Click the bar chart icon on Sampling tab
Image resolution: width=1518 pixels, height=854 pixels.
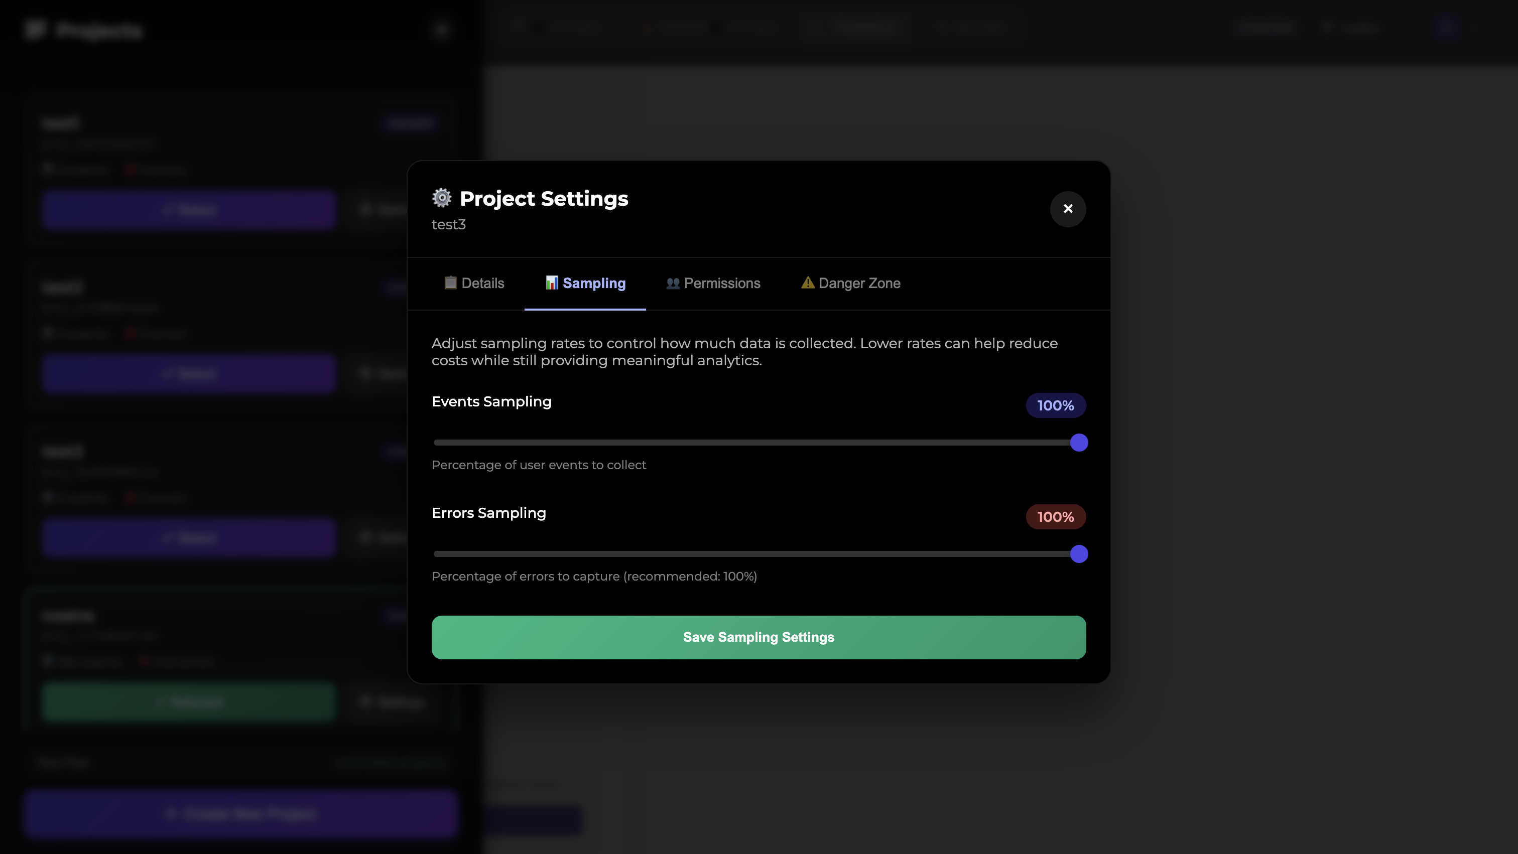tap(552, 282)
